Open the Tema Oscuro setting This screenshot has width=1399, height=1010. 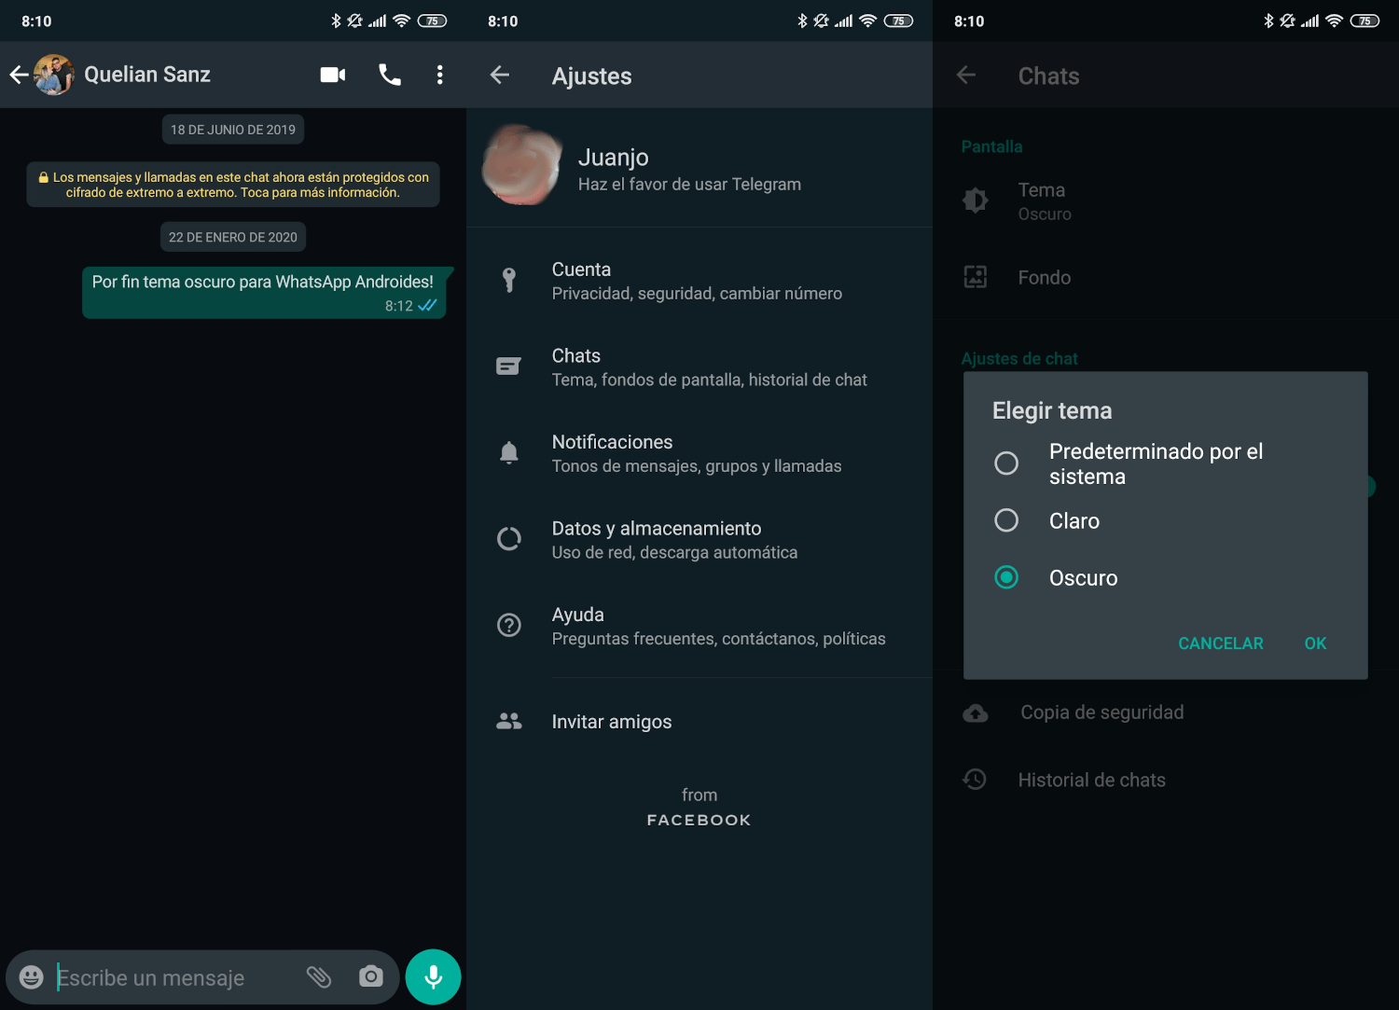(1166, 201)
